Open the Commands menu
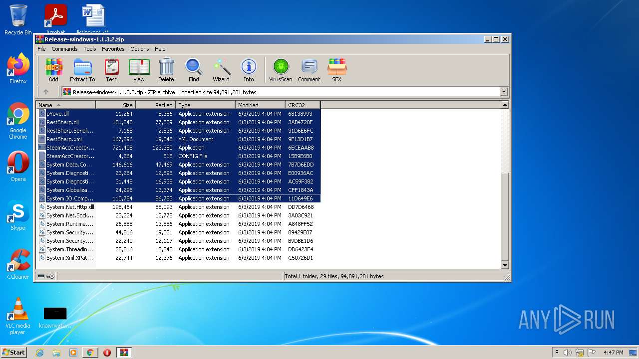Viewport: 639px width, 359px height. tap(64, 49)
